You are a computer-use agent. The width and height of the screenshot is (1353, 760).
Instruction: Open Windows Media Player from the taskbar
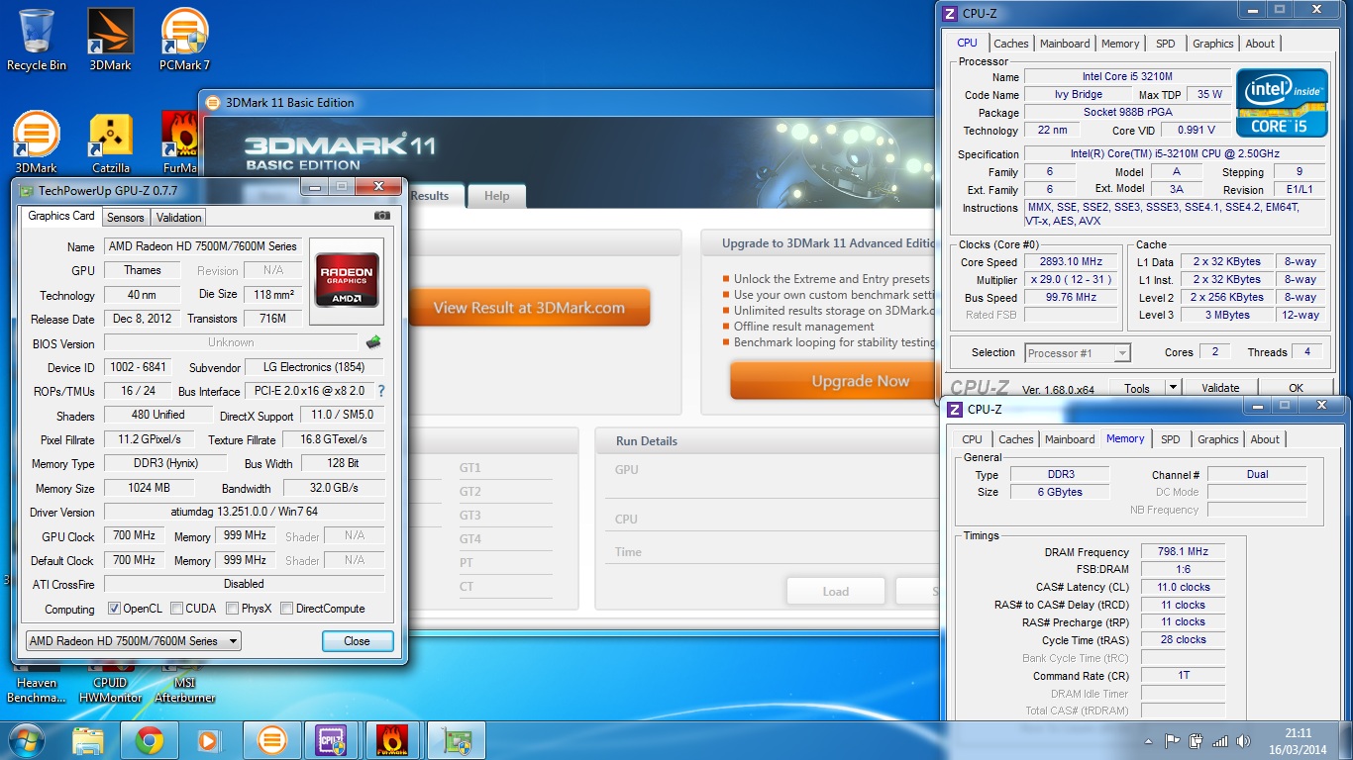209,739
